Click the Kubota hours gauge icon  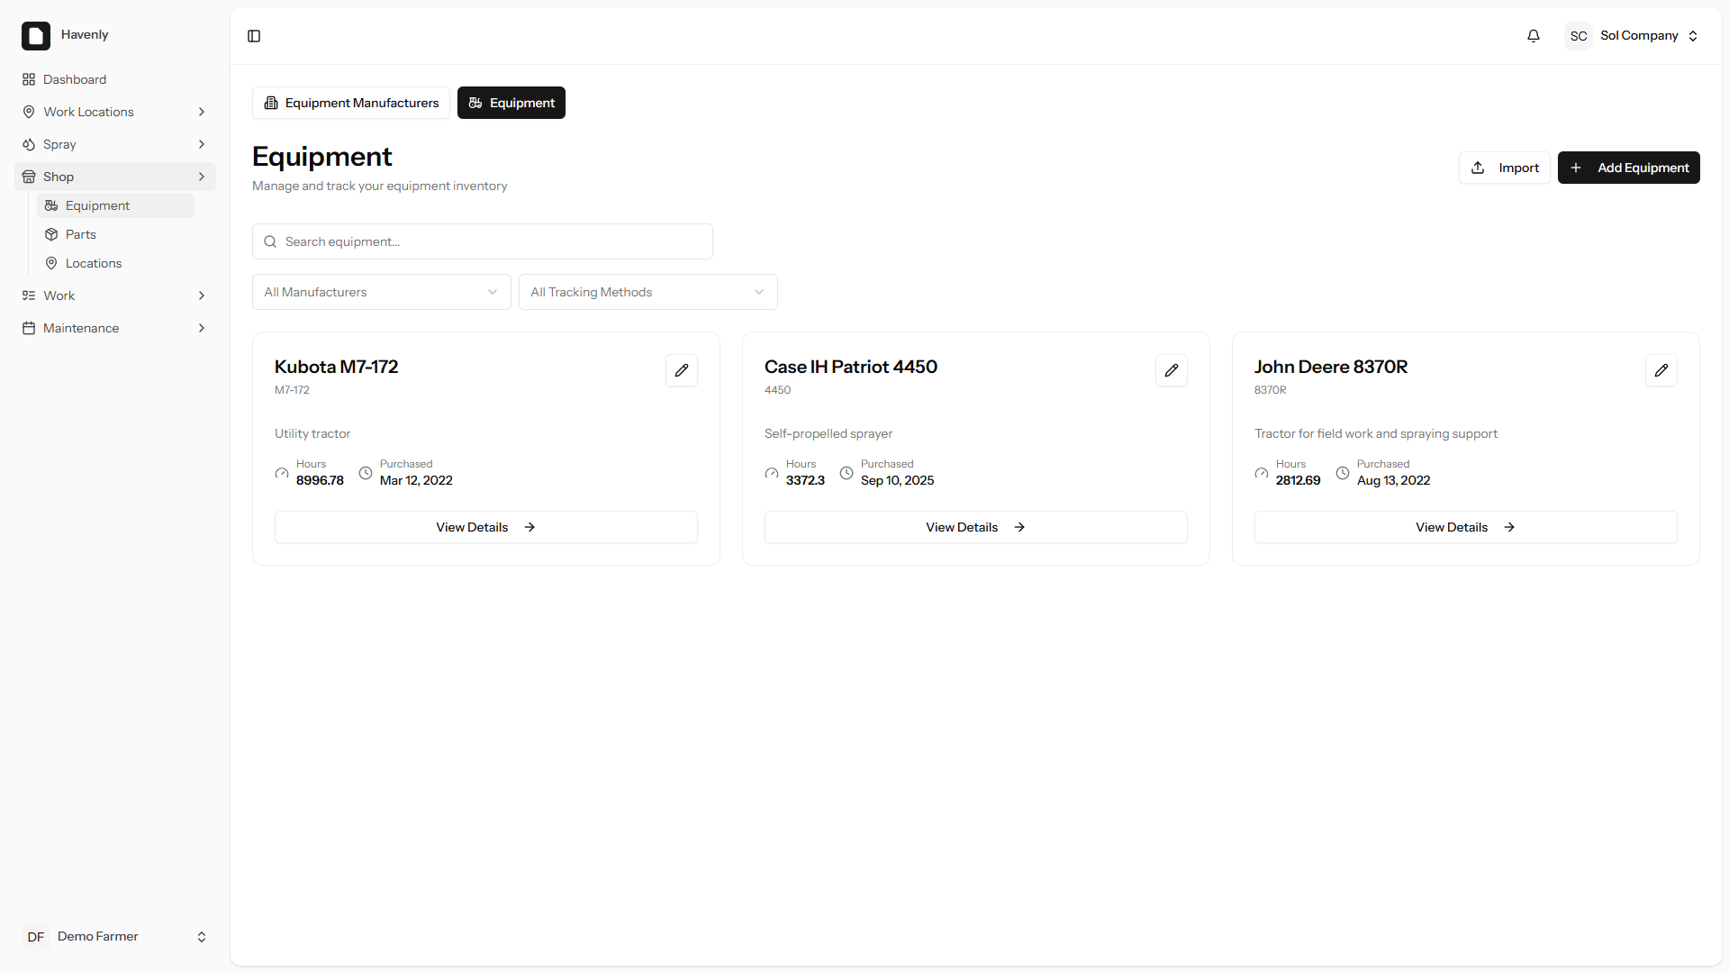point(282,473)
